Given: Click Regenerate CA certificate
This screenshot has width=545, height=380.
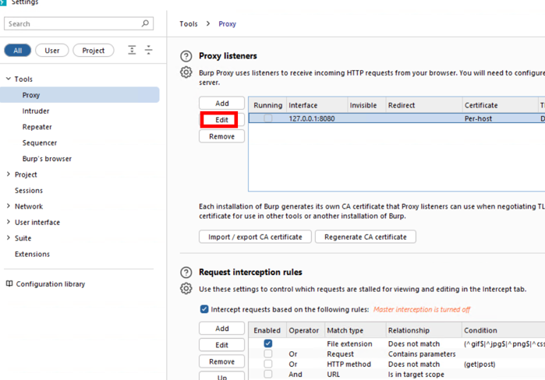Looking at the screenshot, I should (x=366, y=237).
